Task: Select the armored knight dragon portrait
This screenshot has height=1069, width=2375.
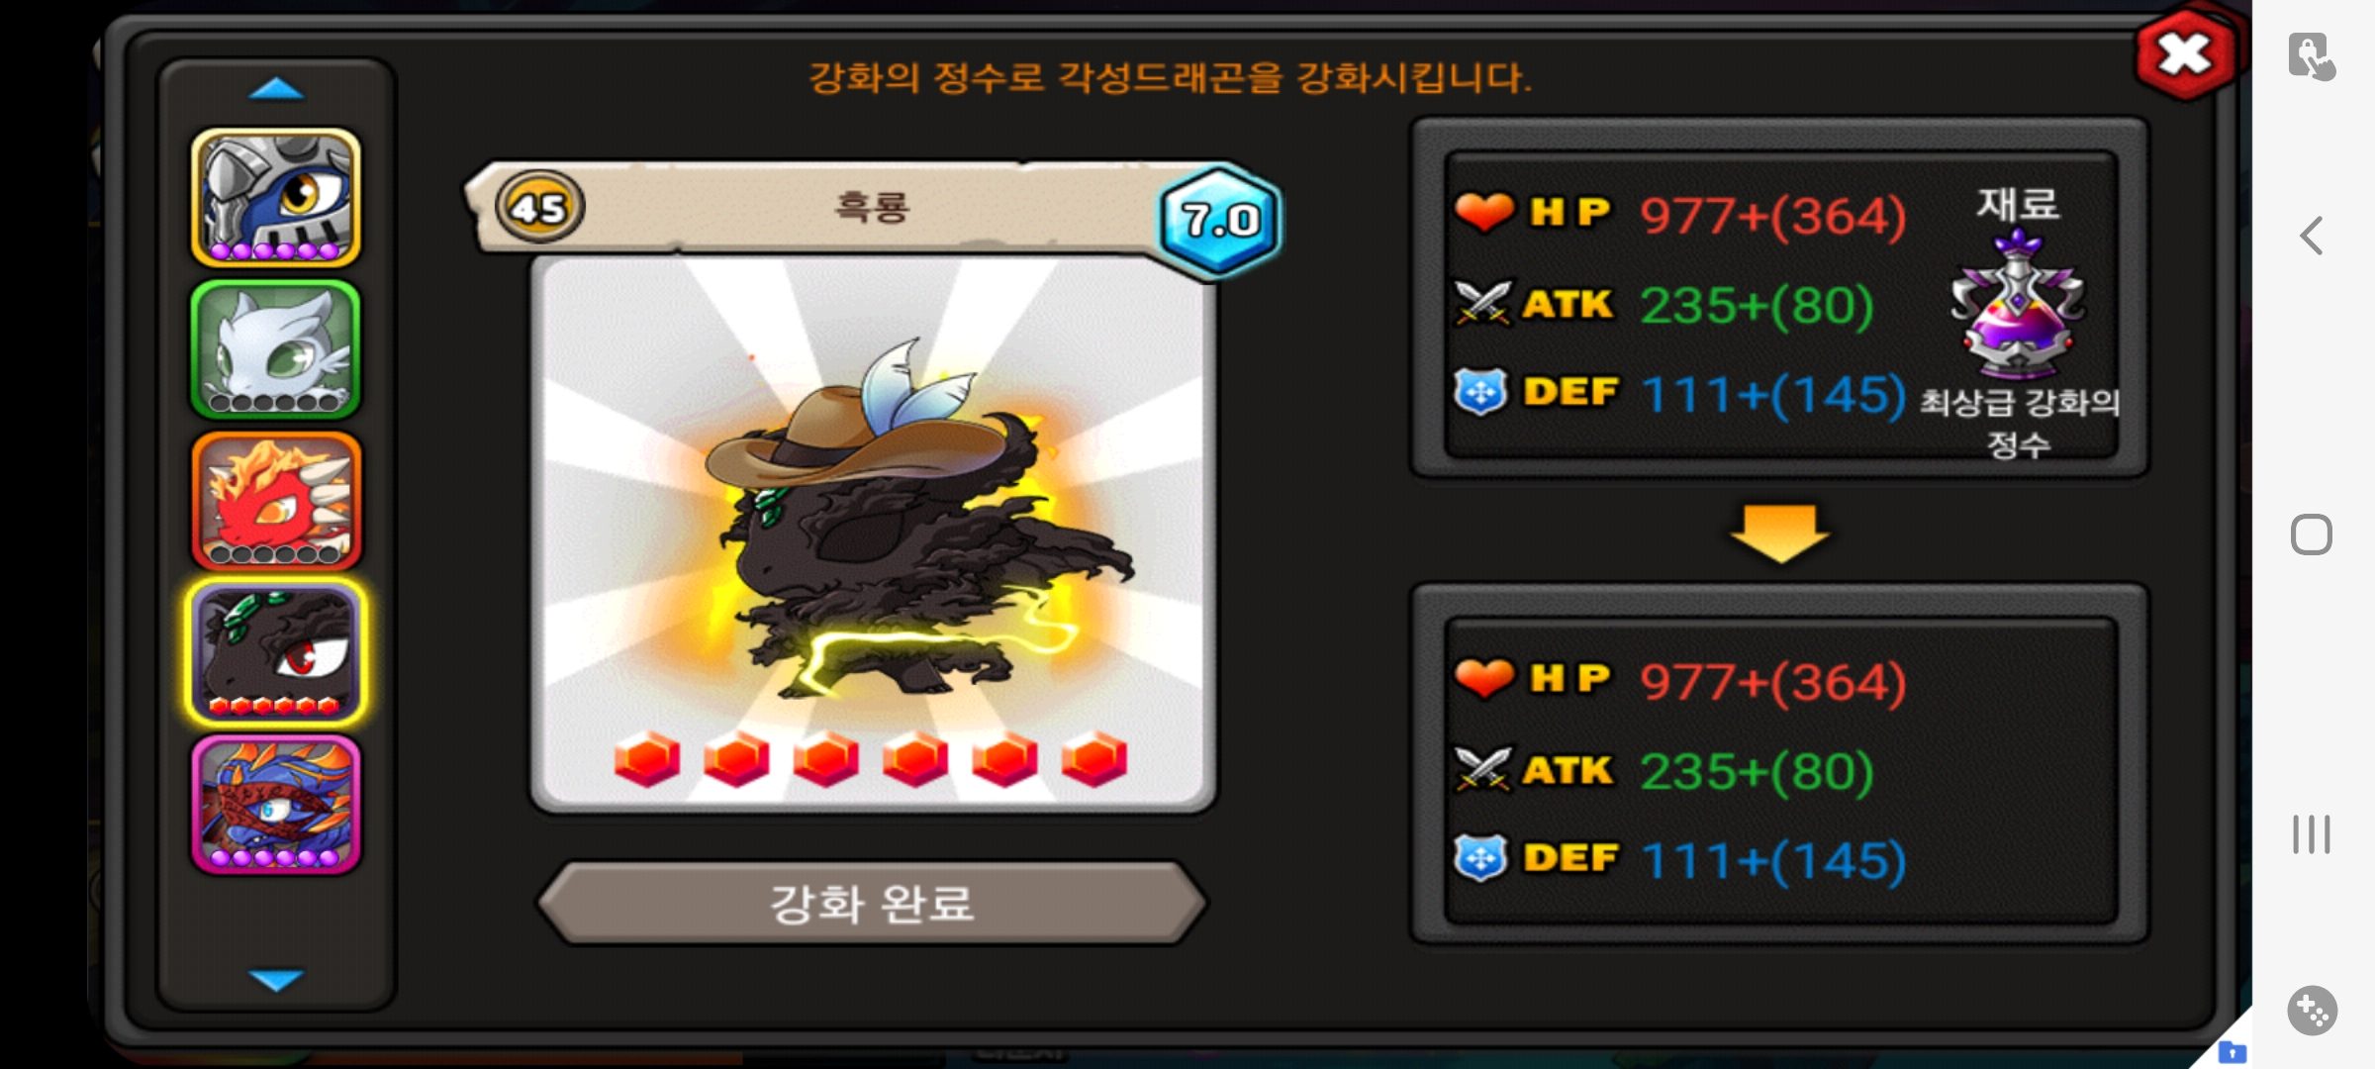Action: point(276,197)
